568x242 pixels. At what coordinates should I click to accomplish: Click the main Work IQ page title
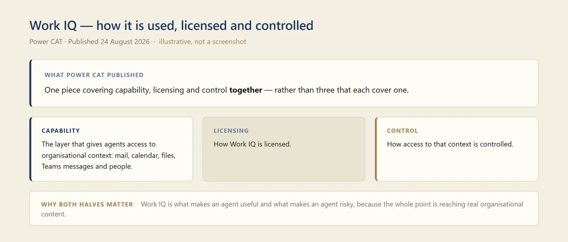[x=171, y=26]
